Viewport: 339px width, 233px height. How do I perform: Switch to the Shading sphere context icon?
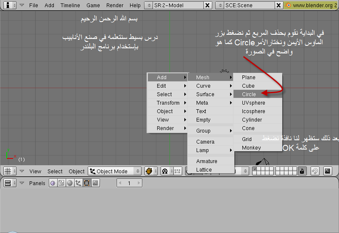[69, 183]
